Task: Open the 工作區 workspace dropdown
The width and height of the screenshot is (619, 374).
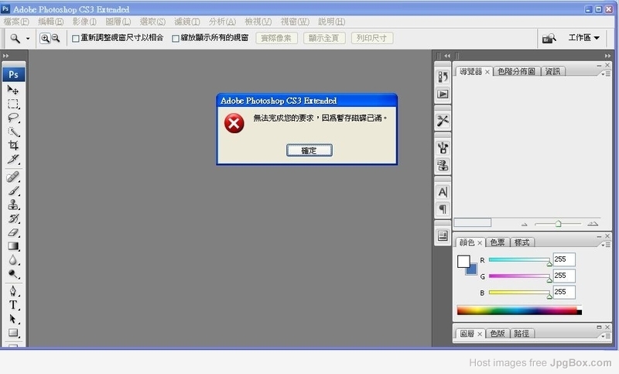Action: [x=584, y=38]
